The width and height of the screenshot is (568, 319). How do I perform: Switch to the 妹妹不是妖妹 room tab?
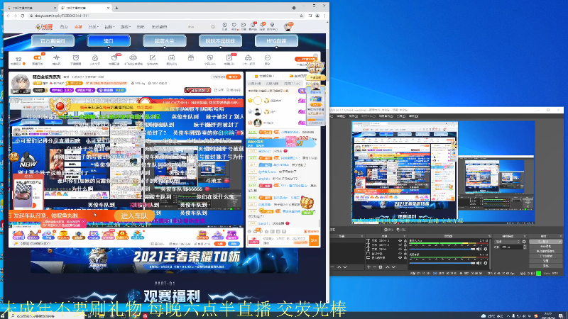(x=220, y=41)
